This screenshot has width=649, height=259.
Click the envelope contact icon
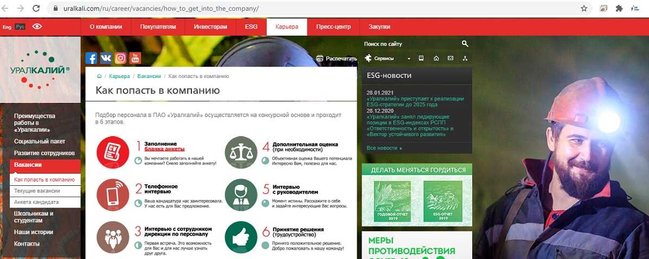450,59
